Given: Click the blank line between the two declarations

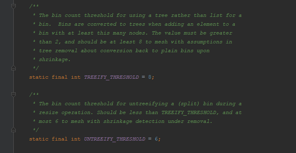Looking at the screenshot, I should [x=132, y=86].
